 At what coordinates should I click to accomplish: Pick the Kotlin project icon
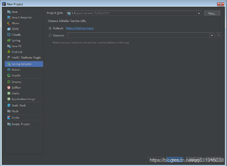(x=9, y=117)
